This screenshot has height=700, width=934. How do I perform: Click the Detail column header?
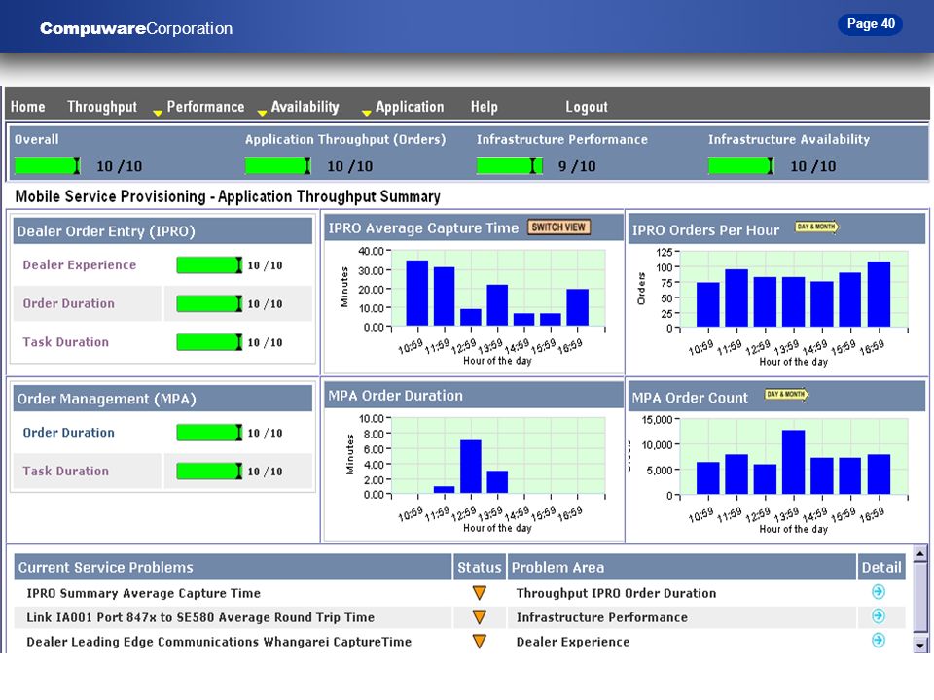tap(881, 567)
